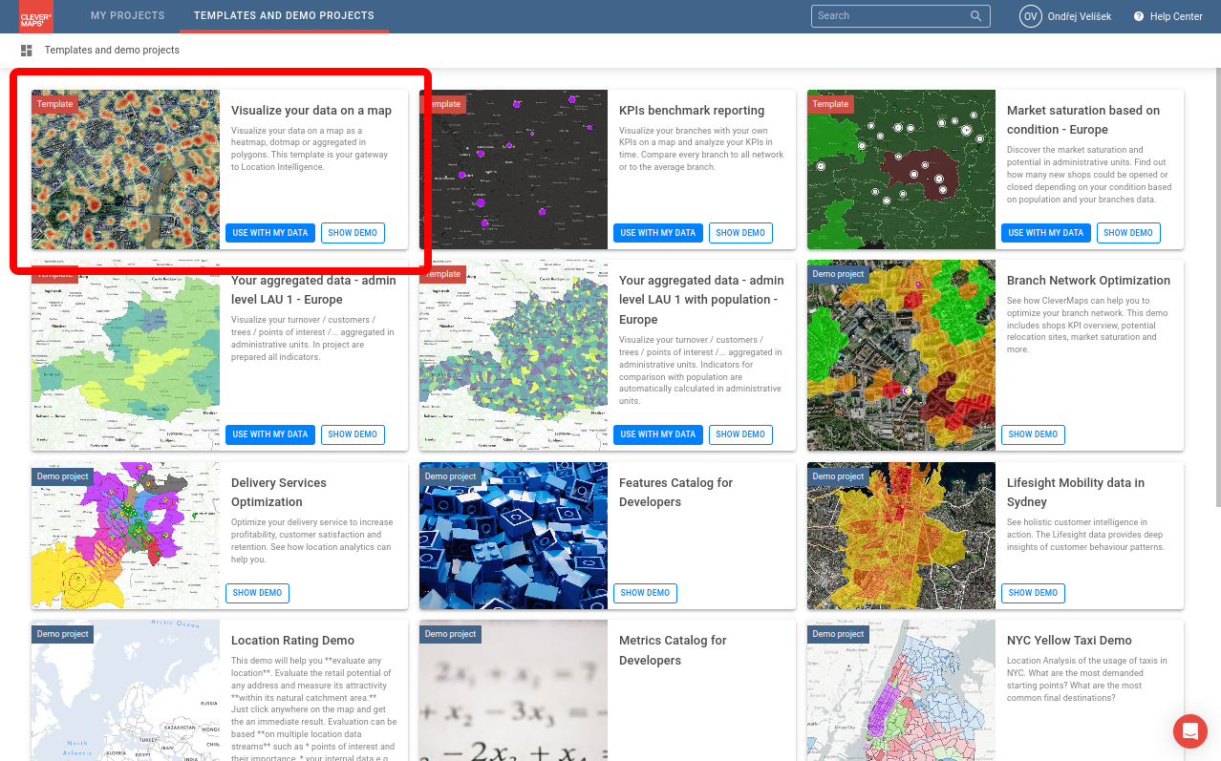Click the CleverMaps logo icon
1221x761 pixels.
[35, 16]
